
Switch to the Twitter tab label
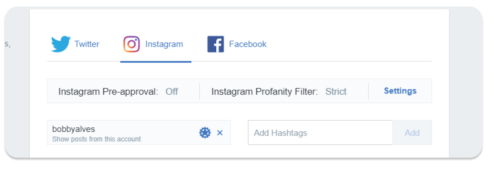coord(87,44)
